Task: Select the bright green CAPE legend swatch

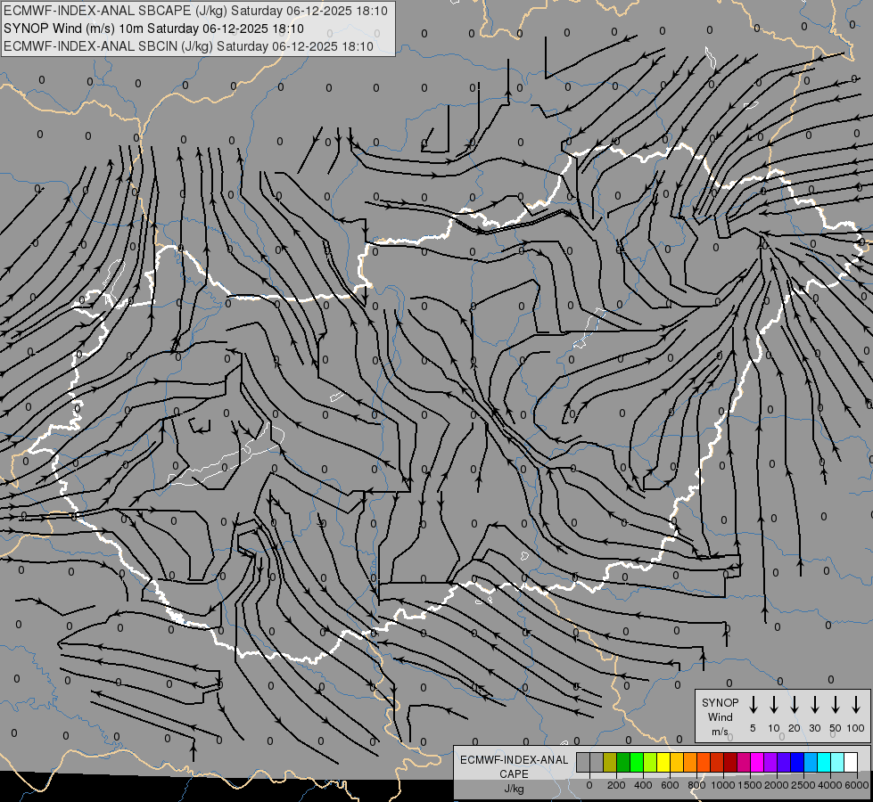Action: tap(637, 762)
